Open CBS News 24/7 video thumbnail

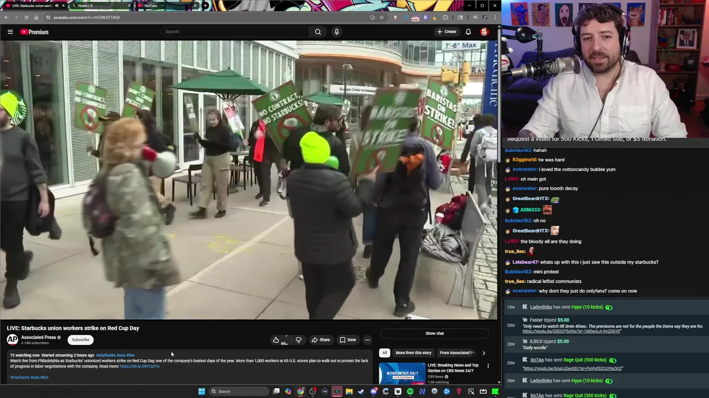(402, 373)
